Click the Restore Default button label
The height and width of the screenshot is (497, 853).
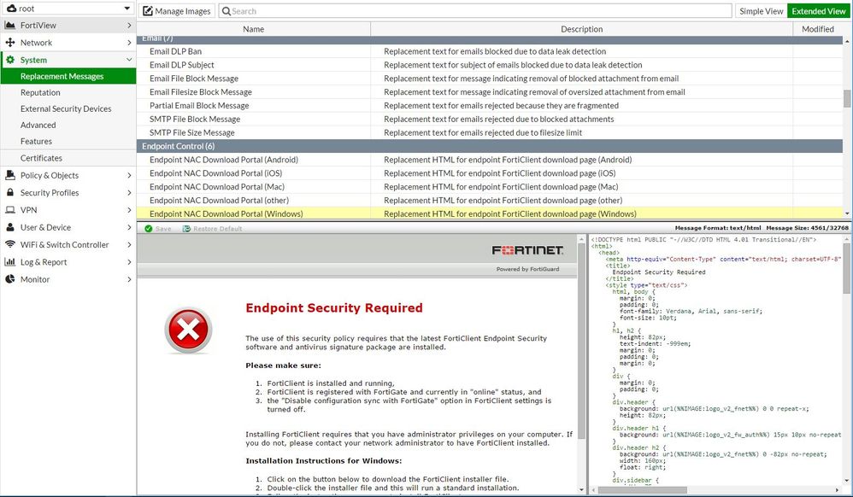(218, 229)
